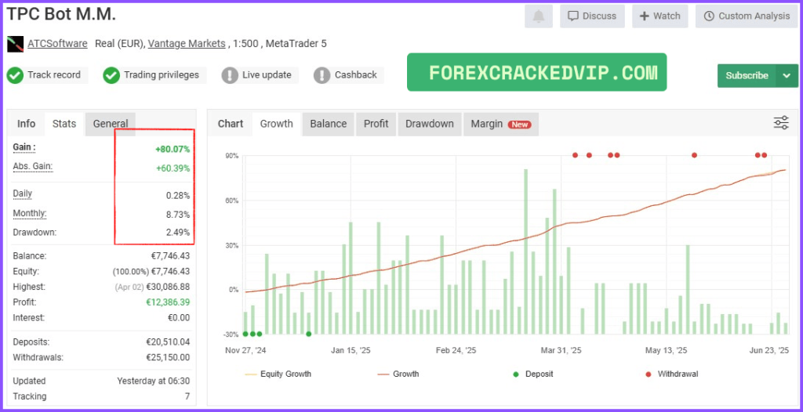Screen dimensions: 803x412
Task: Open the Subscribe dropdown arrow
Action: point(787,76)
